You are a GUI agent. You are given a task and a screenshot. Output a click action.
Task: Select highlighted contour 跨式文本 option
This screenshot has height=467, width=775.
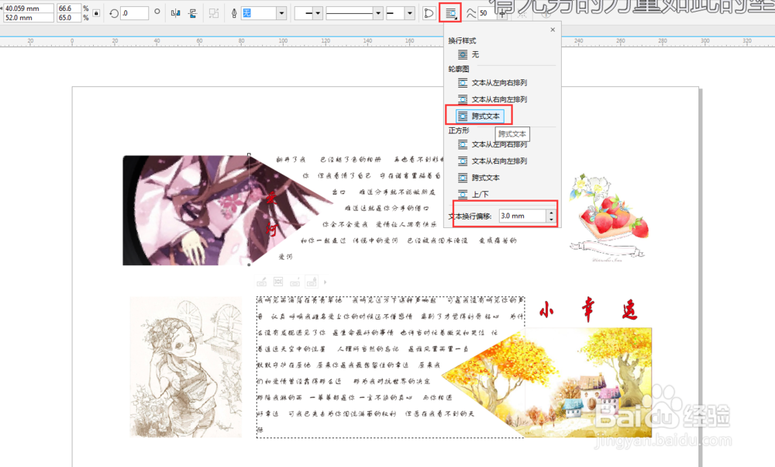[480, 116]
